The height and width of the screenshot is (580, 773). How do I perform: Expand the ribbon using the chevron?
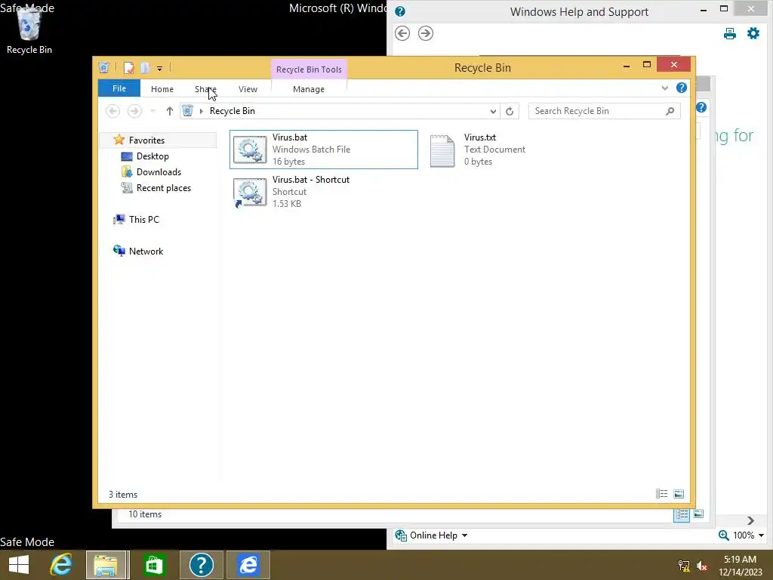click(x=664, y=88)
